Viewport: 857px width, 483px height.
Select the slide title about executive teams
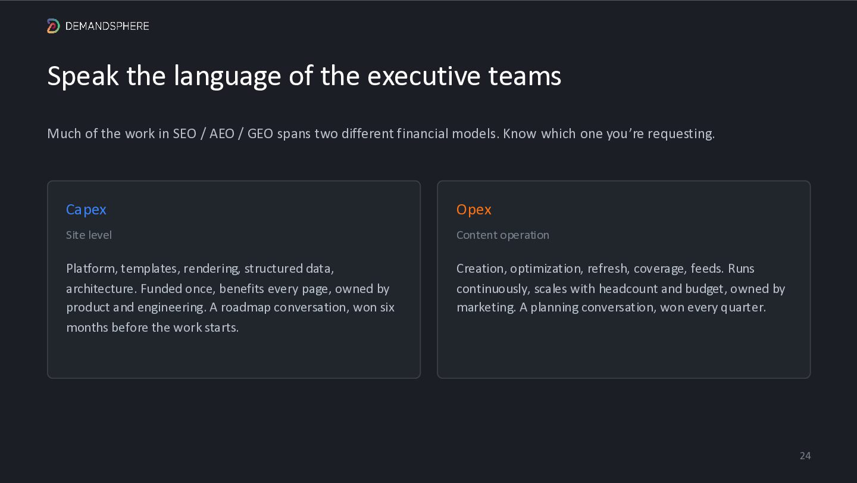[x=304, y=76]
